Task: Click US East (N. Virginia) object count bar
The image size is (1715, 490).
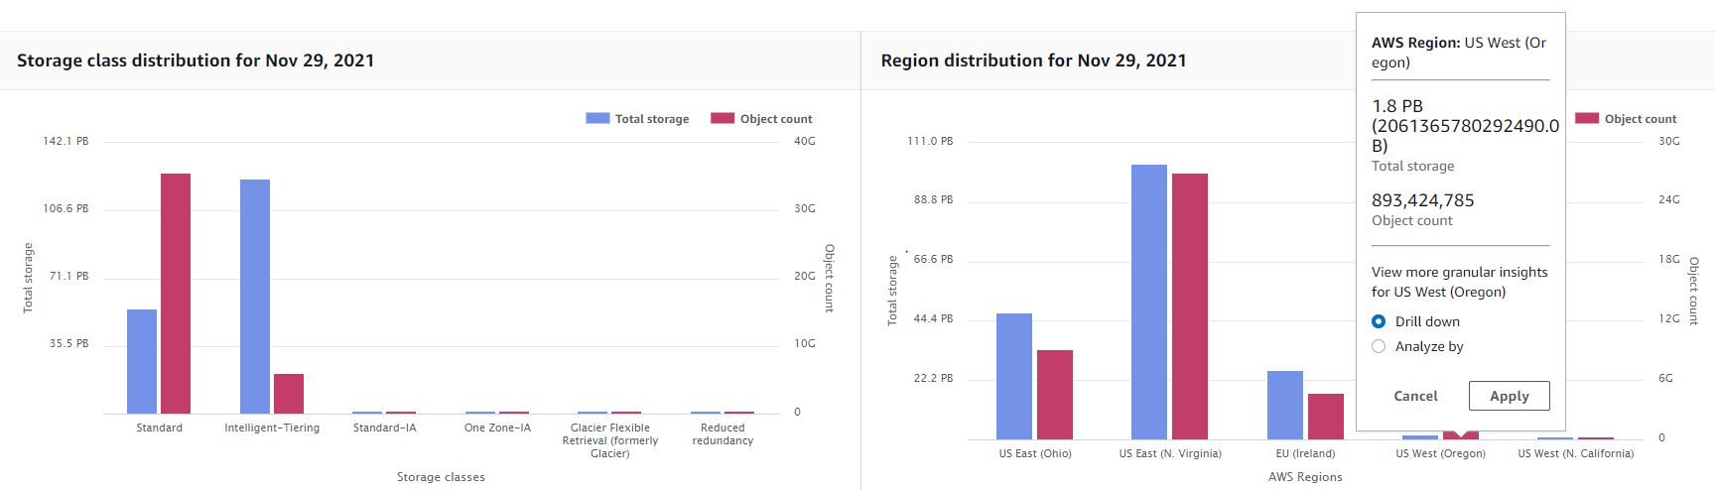Action: point(1190,306)
